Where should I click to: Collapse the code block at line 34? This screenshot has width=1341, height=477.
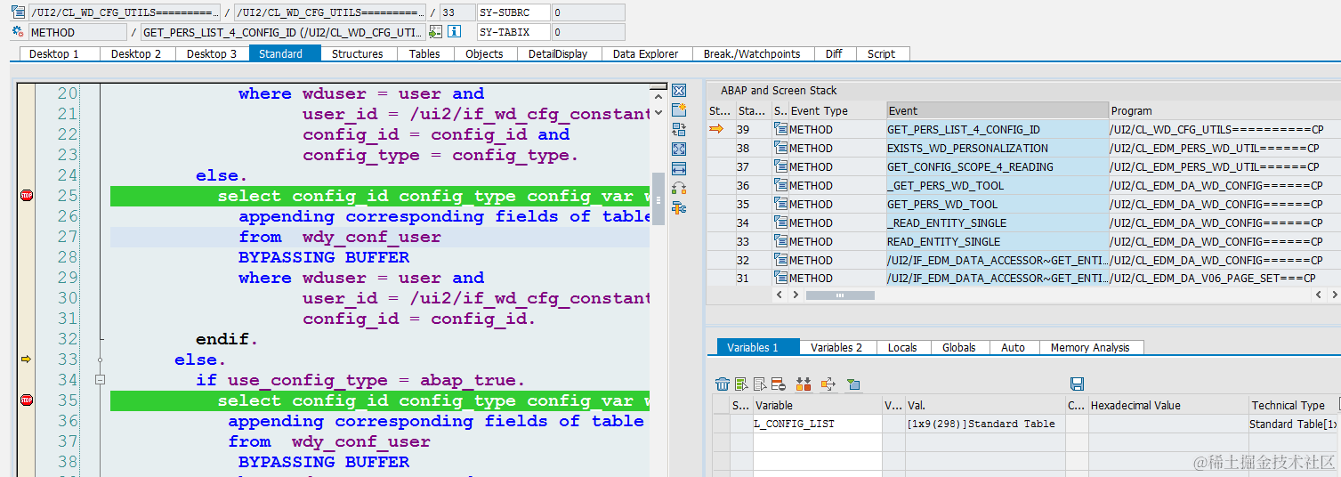tap(100, 380)
